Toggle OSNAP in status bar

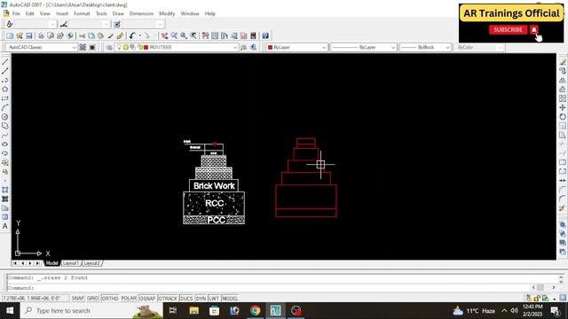[x=147, y=299]
